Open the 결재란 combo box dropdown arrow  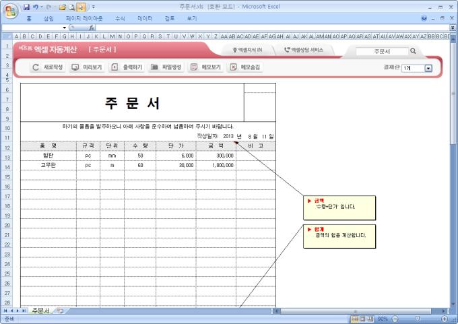tap(428, 68)
